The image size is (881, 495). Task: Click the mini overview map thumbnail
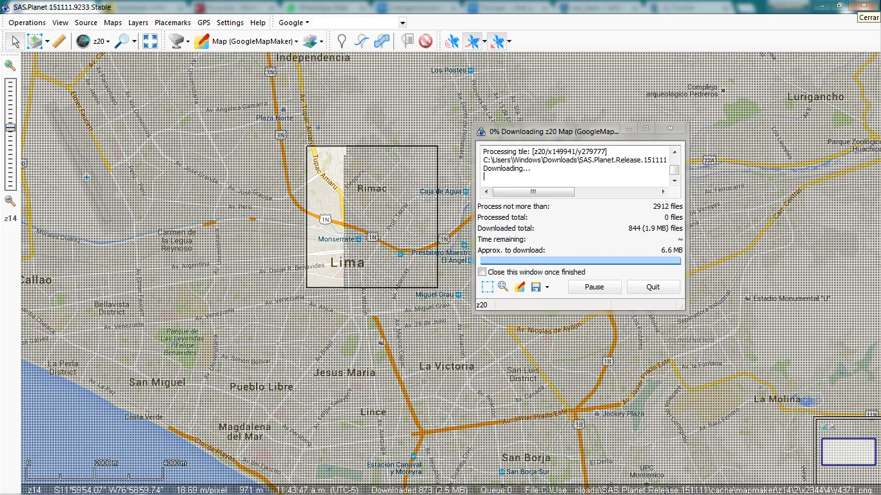click(x=848, y=451)
